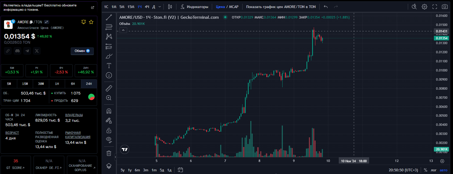Open chart settings gear
This screenshot has width=453, height=174.
[425, 7]
